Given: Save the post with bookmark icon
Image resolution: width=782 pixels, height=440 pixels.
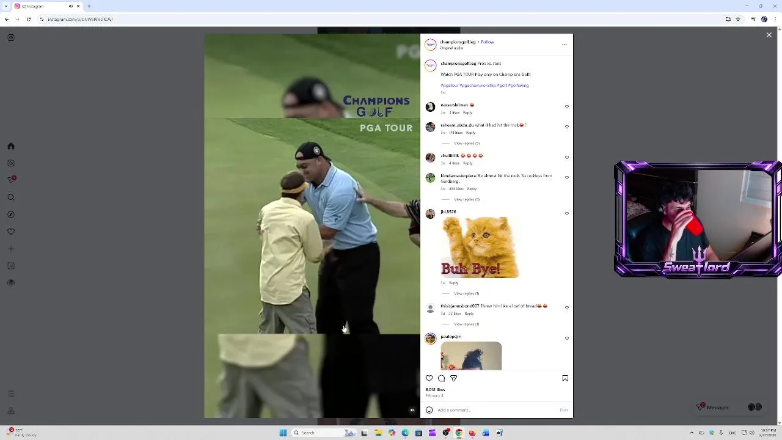Looking at the screenshot, I should pyautogui.click(x=565, y=378).
